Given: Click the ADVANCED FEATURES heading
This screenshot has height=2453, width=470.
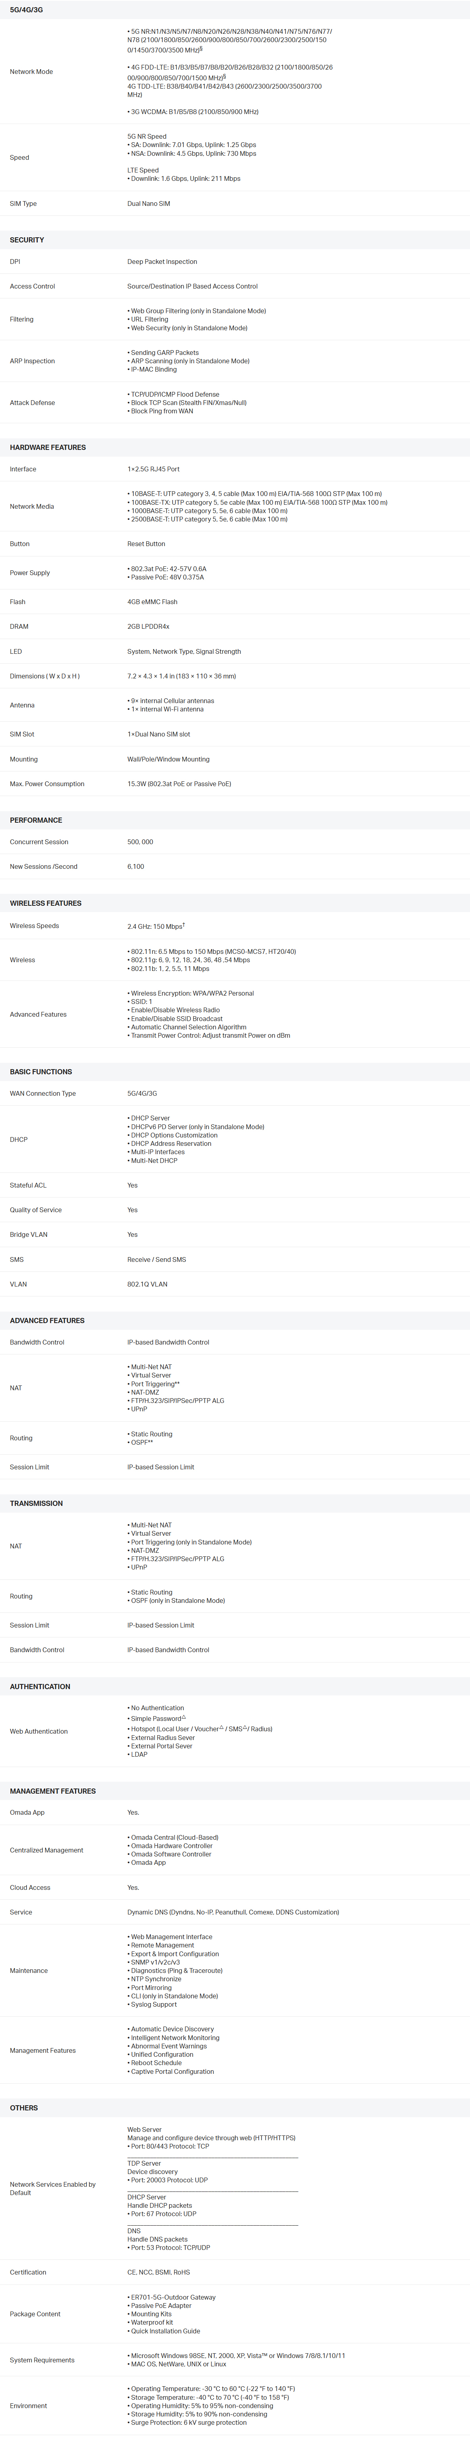Looking at the screenshot, I should click(x=46, y=1320).
